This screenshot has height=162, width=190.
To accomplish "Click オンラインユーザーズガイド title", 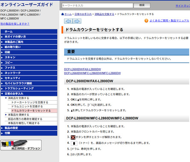I will coord(27,5).
